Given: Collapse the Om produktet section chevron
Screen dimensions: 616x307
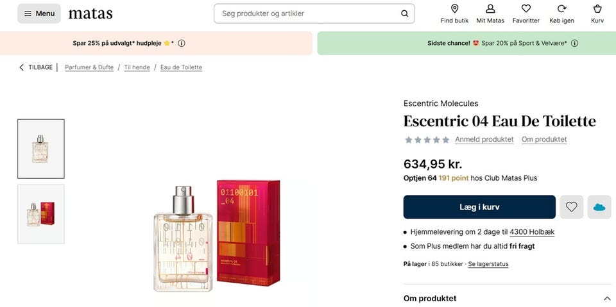Looking at the screenshot, I should 607,299.
